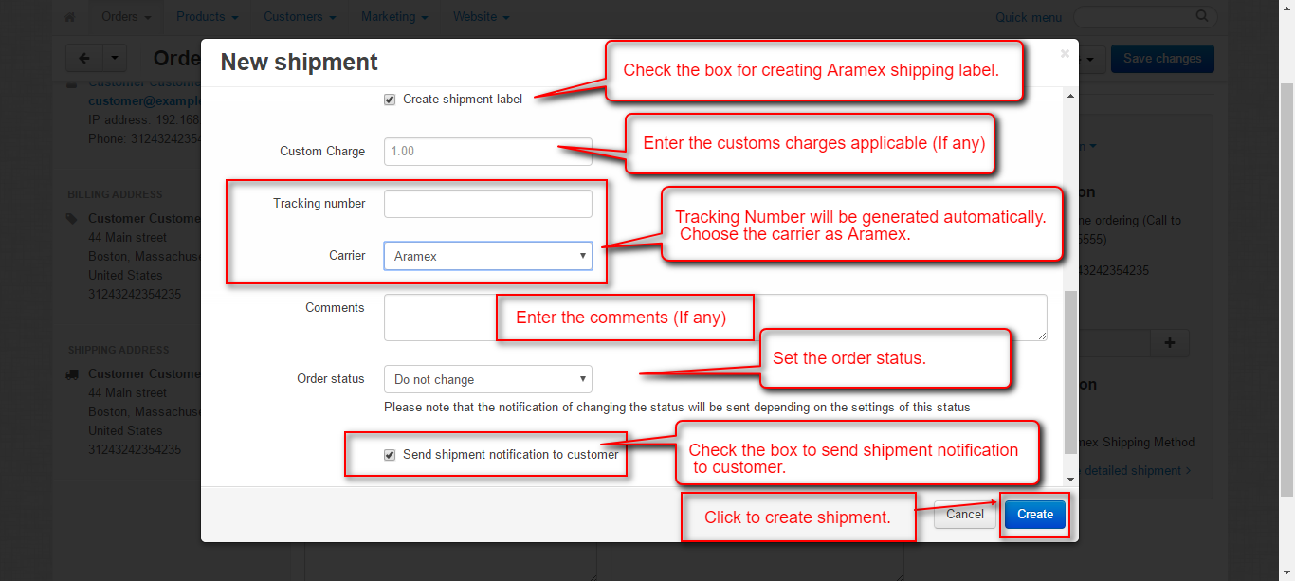Screen dimensions: 1295x581
Task: Cancel the new shipment dialog
Action: tap(965, 515)
